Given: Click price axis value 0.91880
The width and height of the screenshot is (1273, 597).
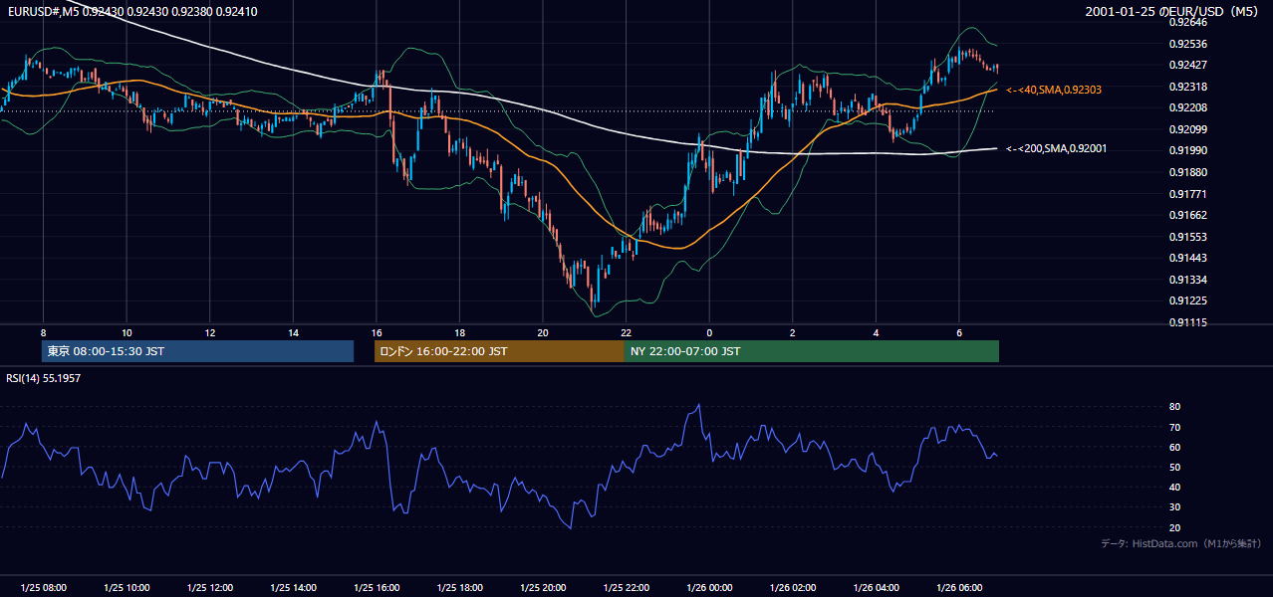Looking at the screenshot, I should pos(1188,172).
